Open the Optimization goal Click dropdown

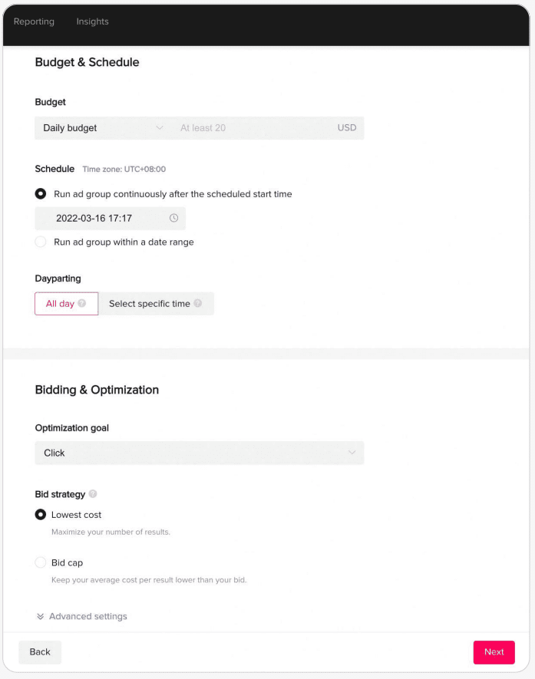point(199,453)
